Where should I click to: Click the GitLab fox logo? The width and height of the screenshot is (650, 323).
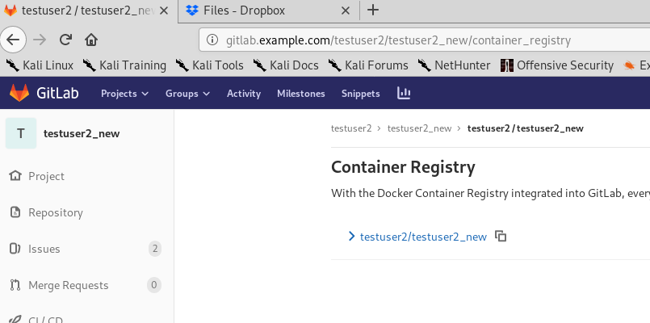point(19,94)
